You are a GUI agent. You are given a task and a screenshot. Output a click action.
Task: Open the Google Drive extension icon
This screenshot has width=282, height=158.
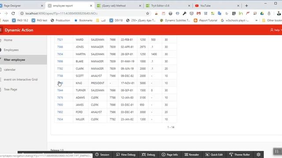[262, 14]
